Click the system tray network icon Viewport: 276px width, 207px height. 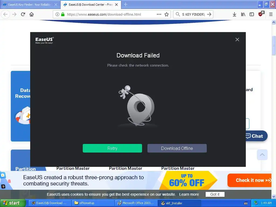coord(256,203)
